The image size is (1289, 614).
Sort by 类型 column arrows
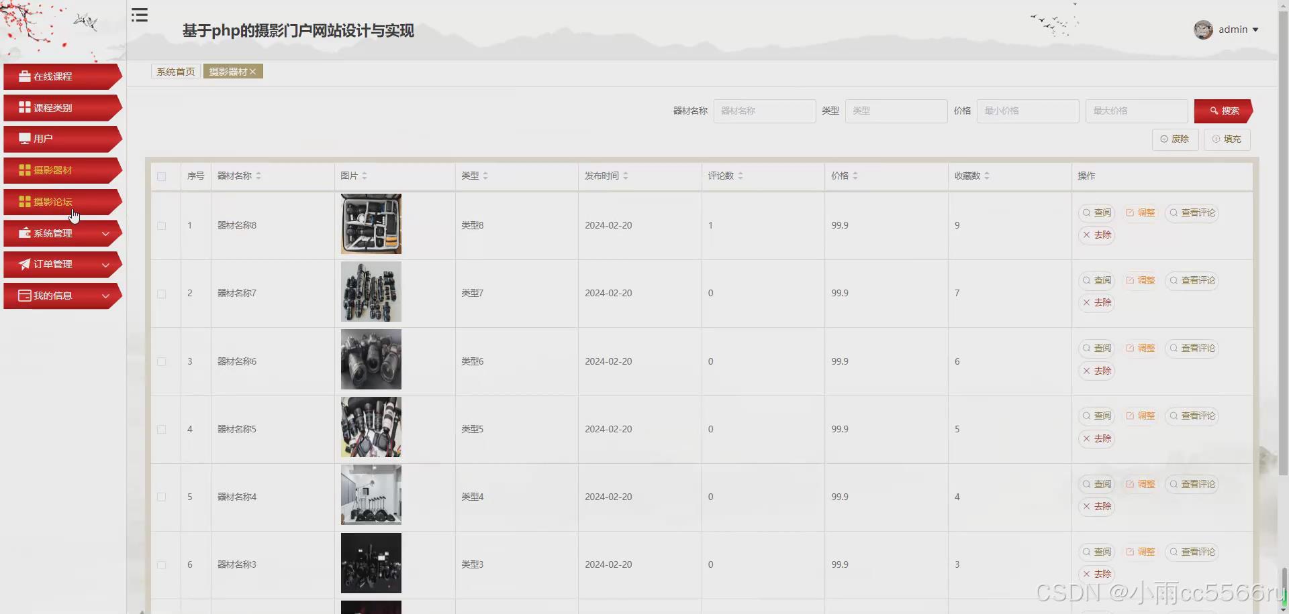(485, 176)
